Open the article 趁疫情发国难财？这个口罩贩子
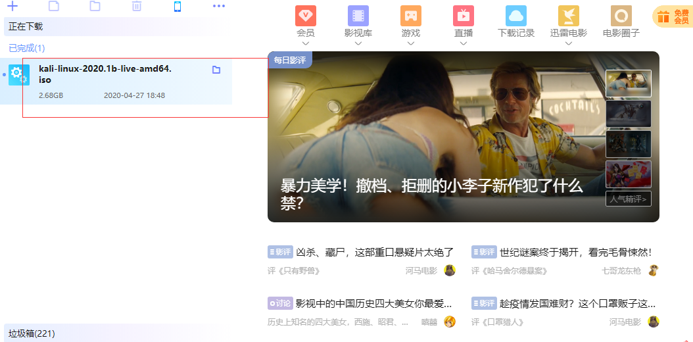This screenshot has height=342, width=693. [x=578, y=304]
